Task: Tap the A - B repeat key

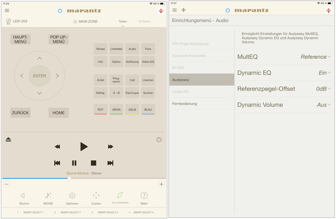Action: (x=116, y=93)
